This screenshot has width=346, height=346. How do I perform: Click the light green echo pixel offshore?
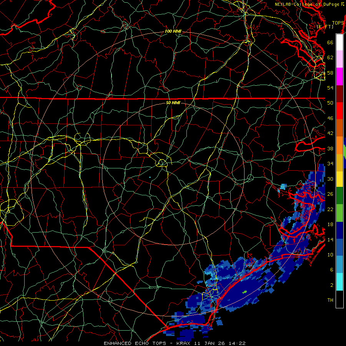pyautogui.click(x=245, y=292)
